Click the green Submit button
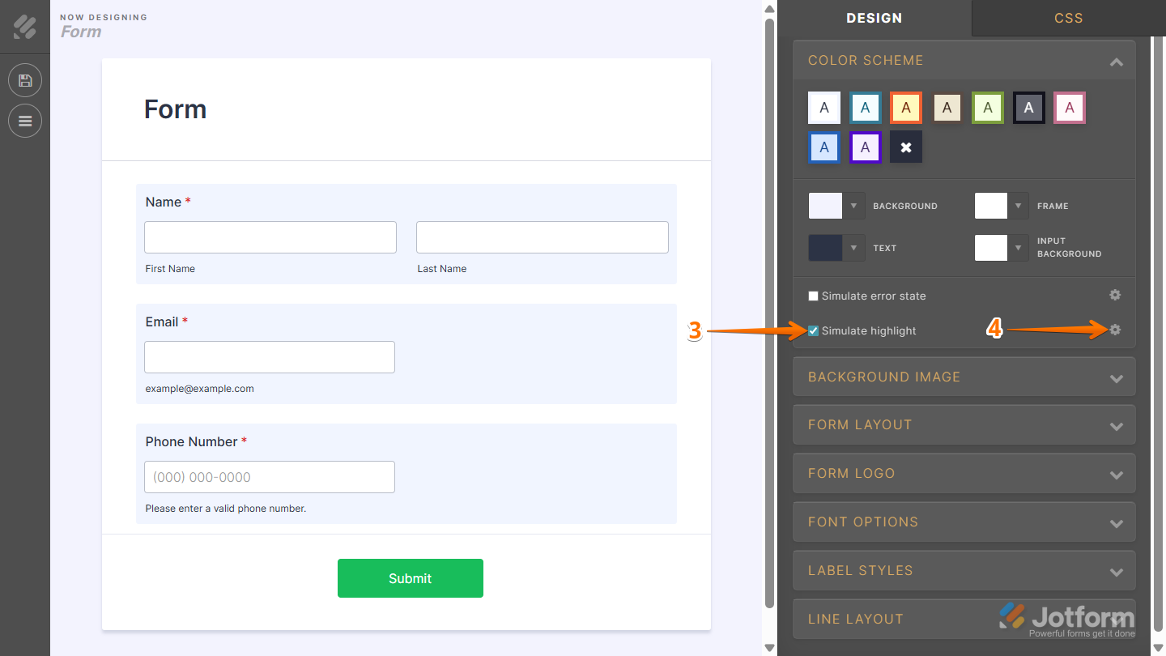Screen dimensions: 1166x656 (x=411, y=577)
